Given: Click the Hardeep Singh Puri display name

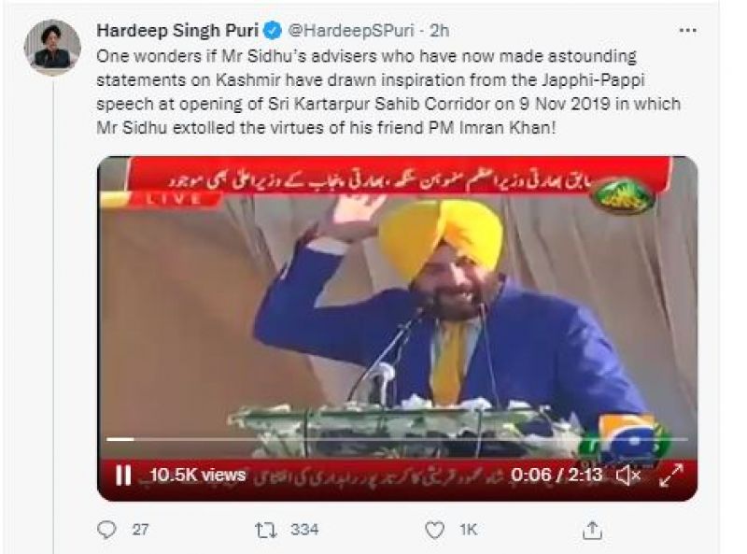Looking at the screenshot, I should (x=177, y=31).
